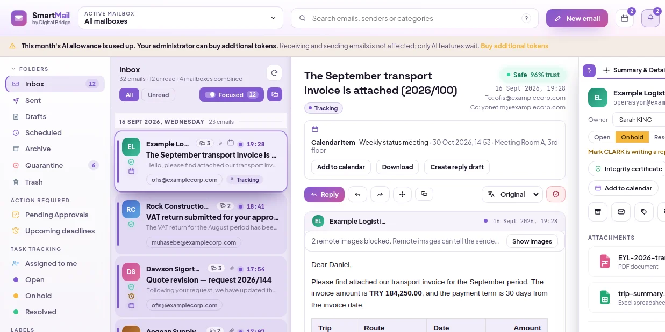
Task: Show tasks Assigned to me
Action: pos(55,263)
